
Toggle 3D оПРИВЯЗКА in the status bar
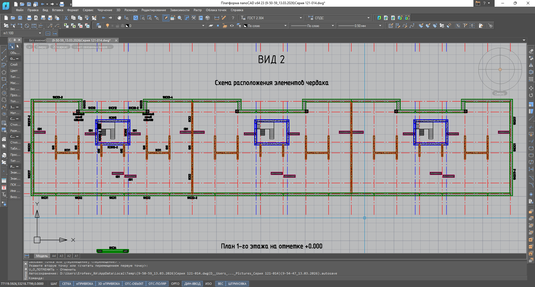click(109, 284)
